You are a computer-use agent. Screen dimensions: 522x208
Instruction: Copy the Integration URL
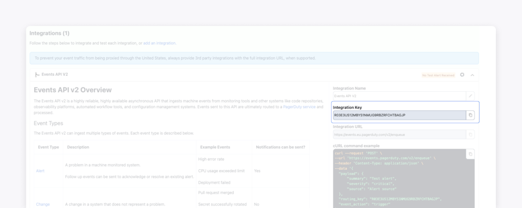[x=470, y=135]
